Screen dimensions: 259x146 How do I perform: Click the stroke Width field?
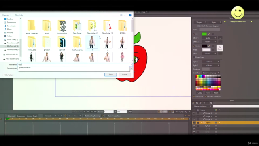pos(206,50)
